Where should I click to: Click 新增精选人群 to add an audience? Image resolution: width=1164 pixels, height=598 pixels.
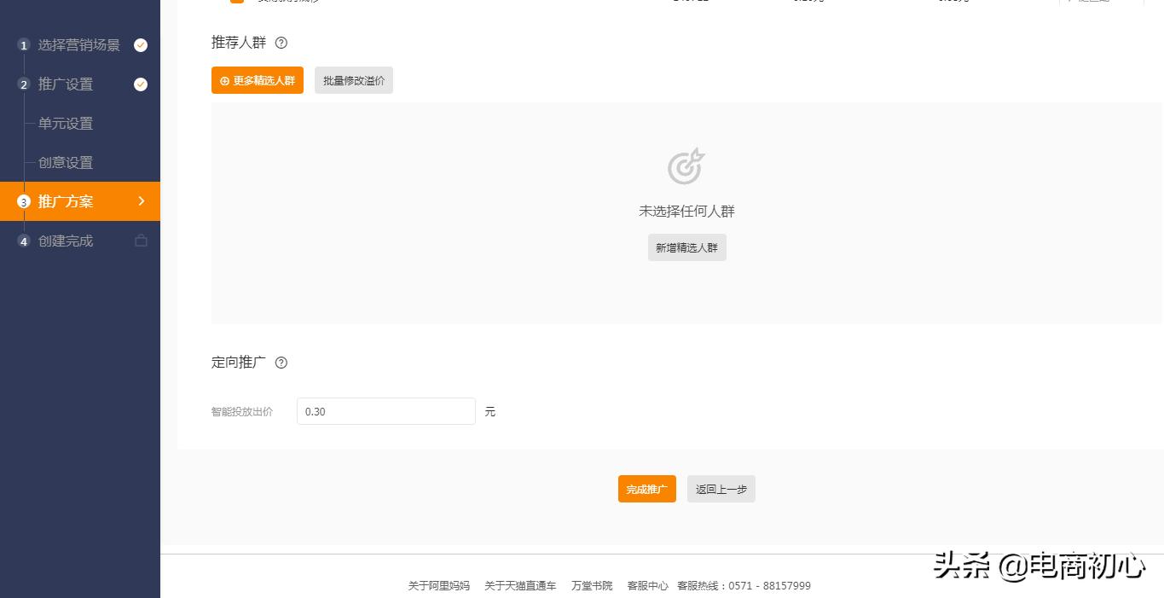pos(686,247)
